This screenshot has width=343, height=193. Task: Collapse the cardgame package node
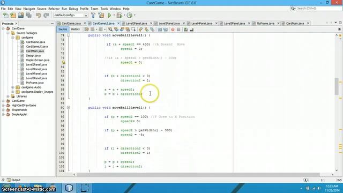pyautogui.click(x=13, y=38)
